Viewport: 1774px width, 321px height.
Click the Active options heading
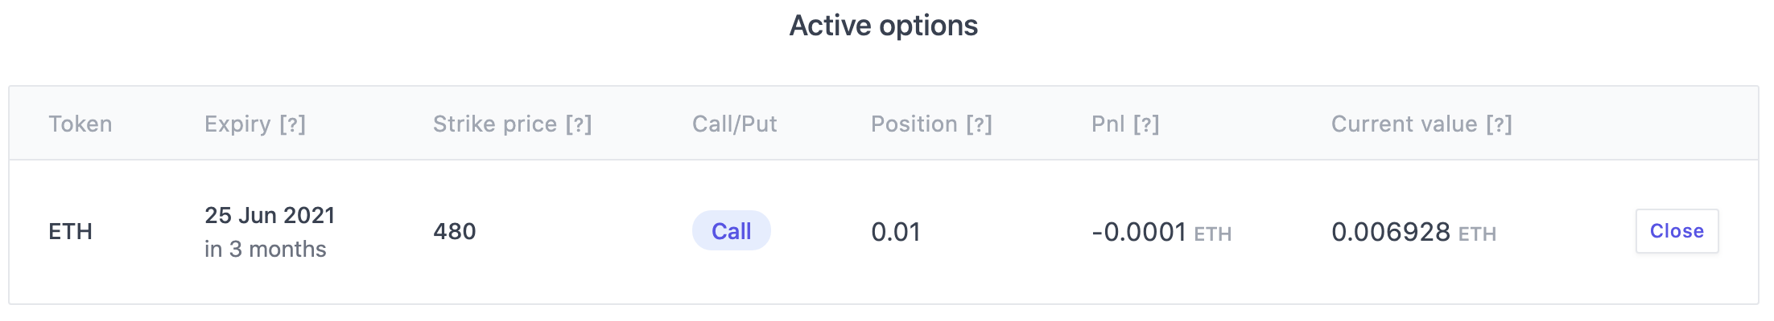pyautogui.click(x=883, y=26)
